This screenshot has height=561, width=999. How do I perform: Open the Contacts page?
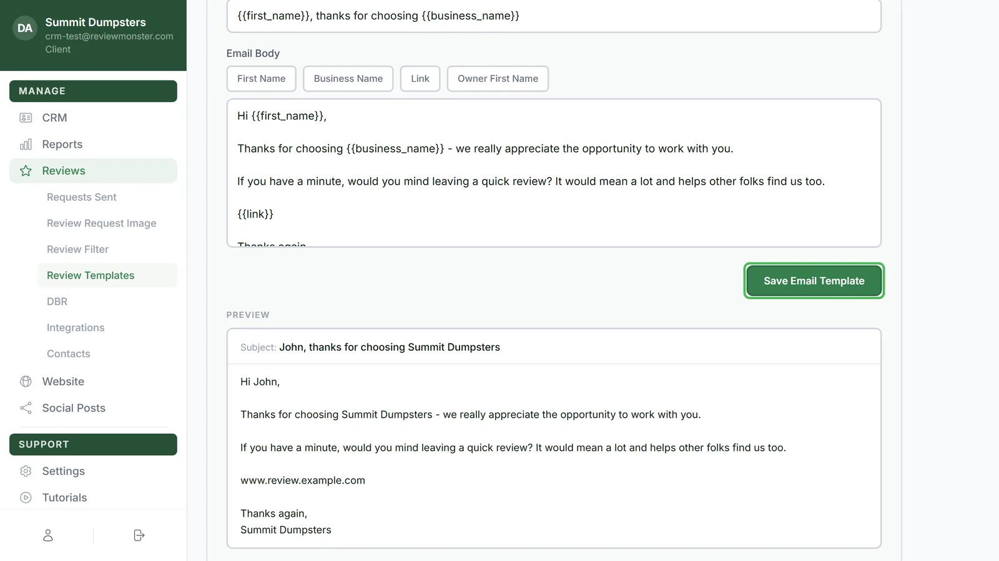coord(107,354)
